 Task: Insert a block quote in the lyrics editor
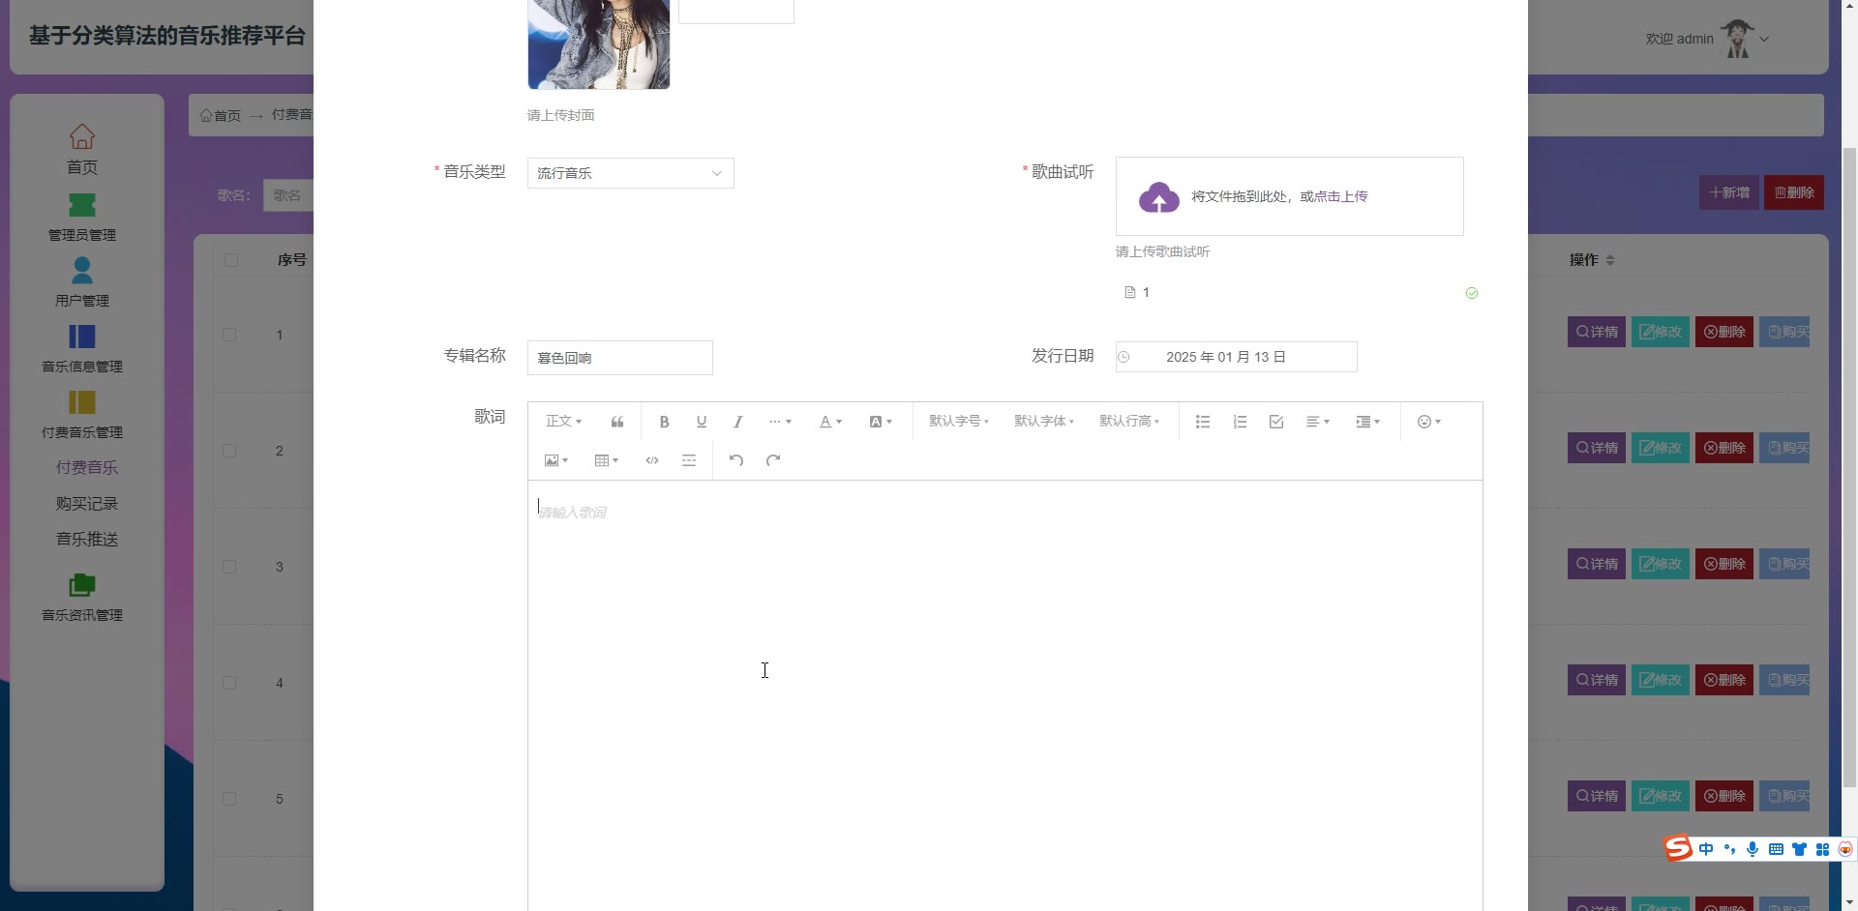point(617,422)
